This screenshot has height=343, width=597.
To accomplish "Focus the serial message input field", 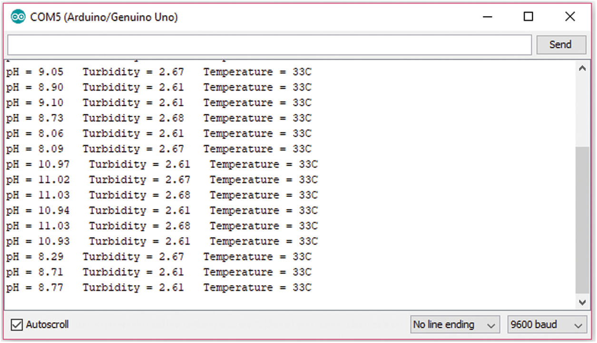I will (x=269, y=45).
